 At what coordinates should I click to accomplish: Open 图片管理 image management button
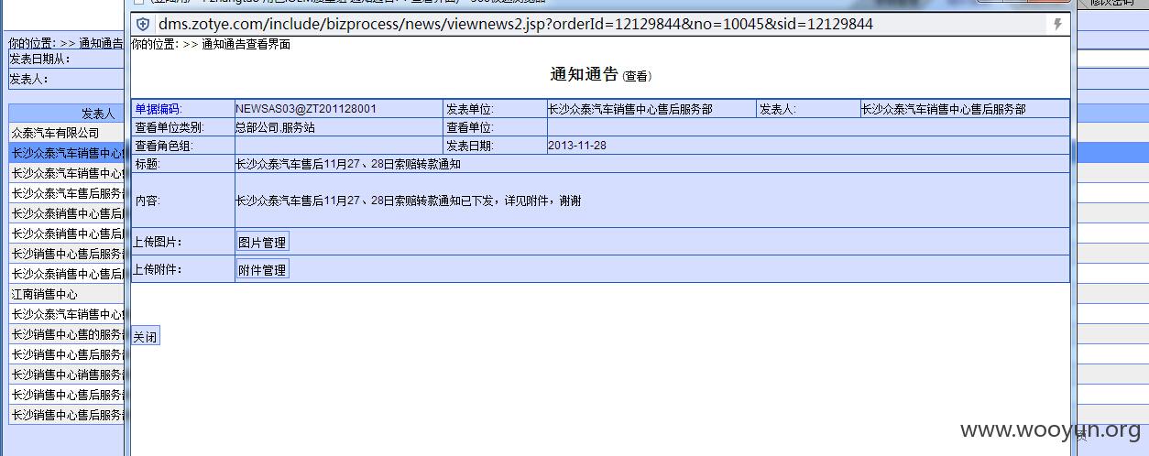click(262, 243)
